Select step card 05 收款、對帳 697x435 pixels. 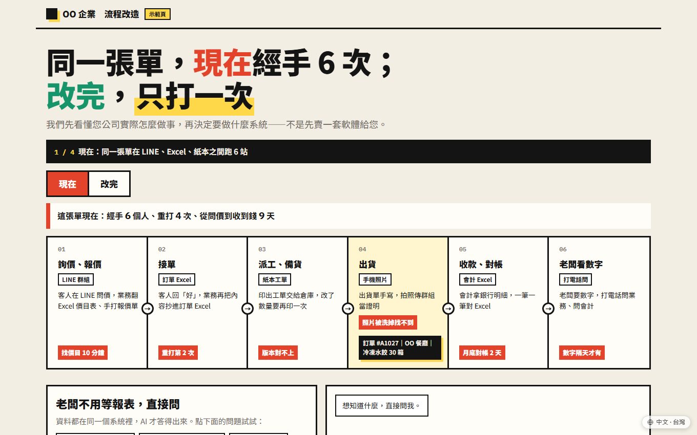point(498,302)
